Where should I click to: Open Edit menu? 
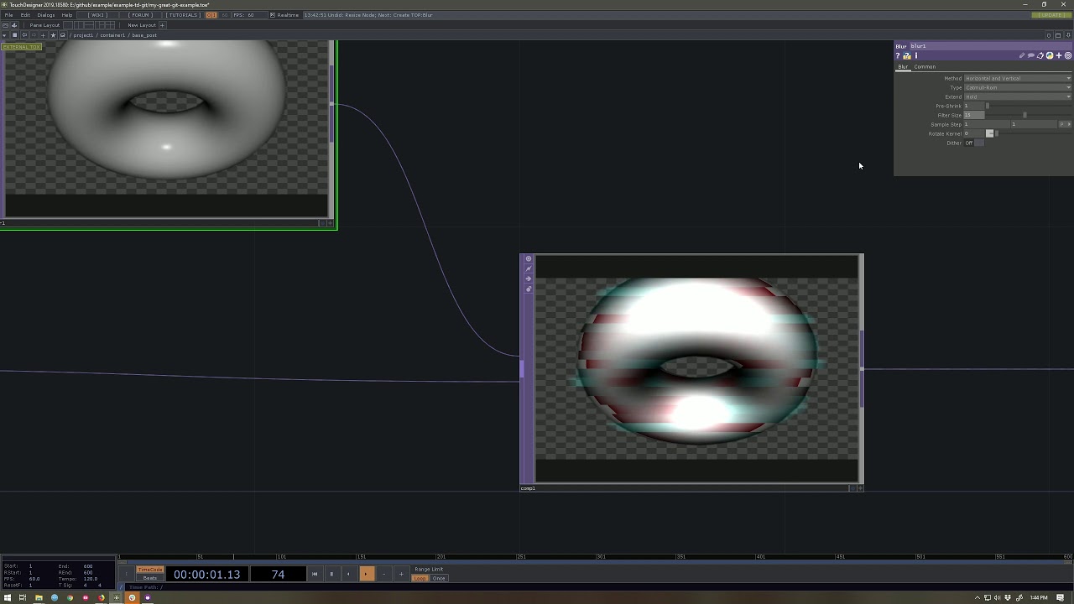click(x=25, y=15)
